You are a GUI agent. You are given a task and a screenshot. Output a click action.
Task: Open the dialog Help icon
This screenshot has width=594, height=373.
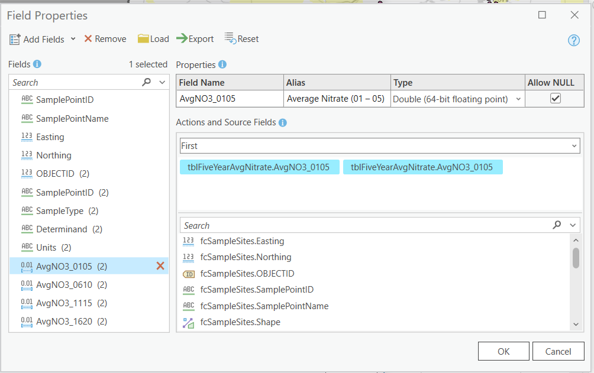[x=573, y=40]
